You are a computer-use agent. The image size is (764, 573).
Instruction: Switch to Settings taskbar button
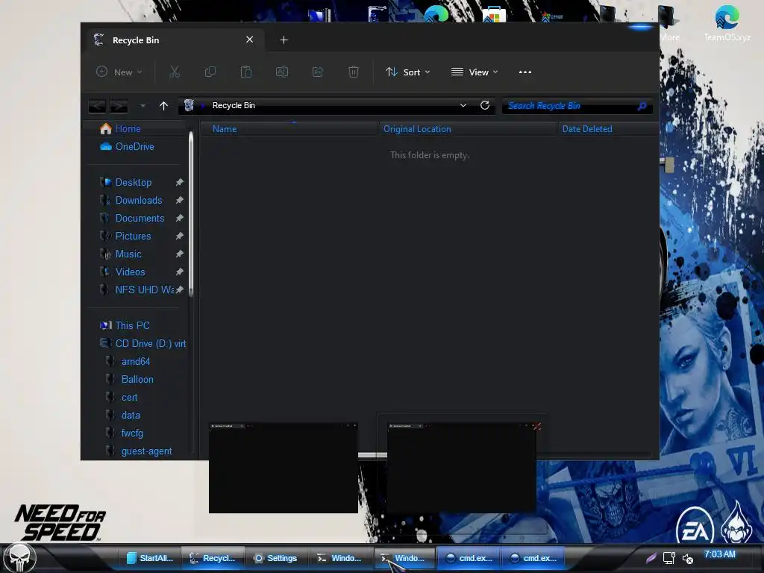276,558
